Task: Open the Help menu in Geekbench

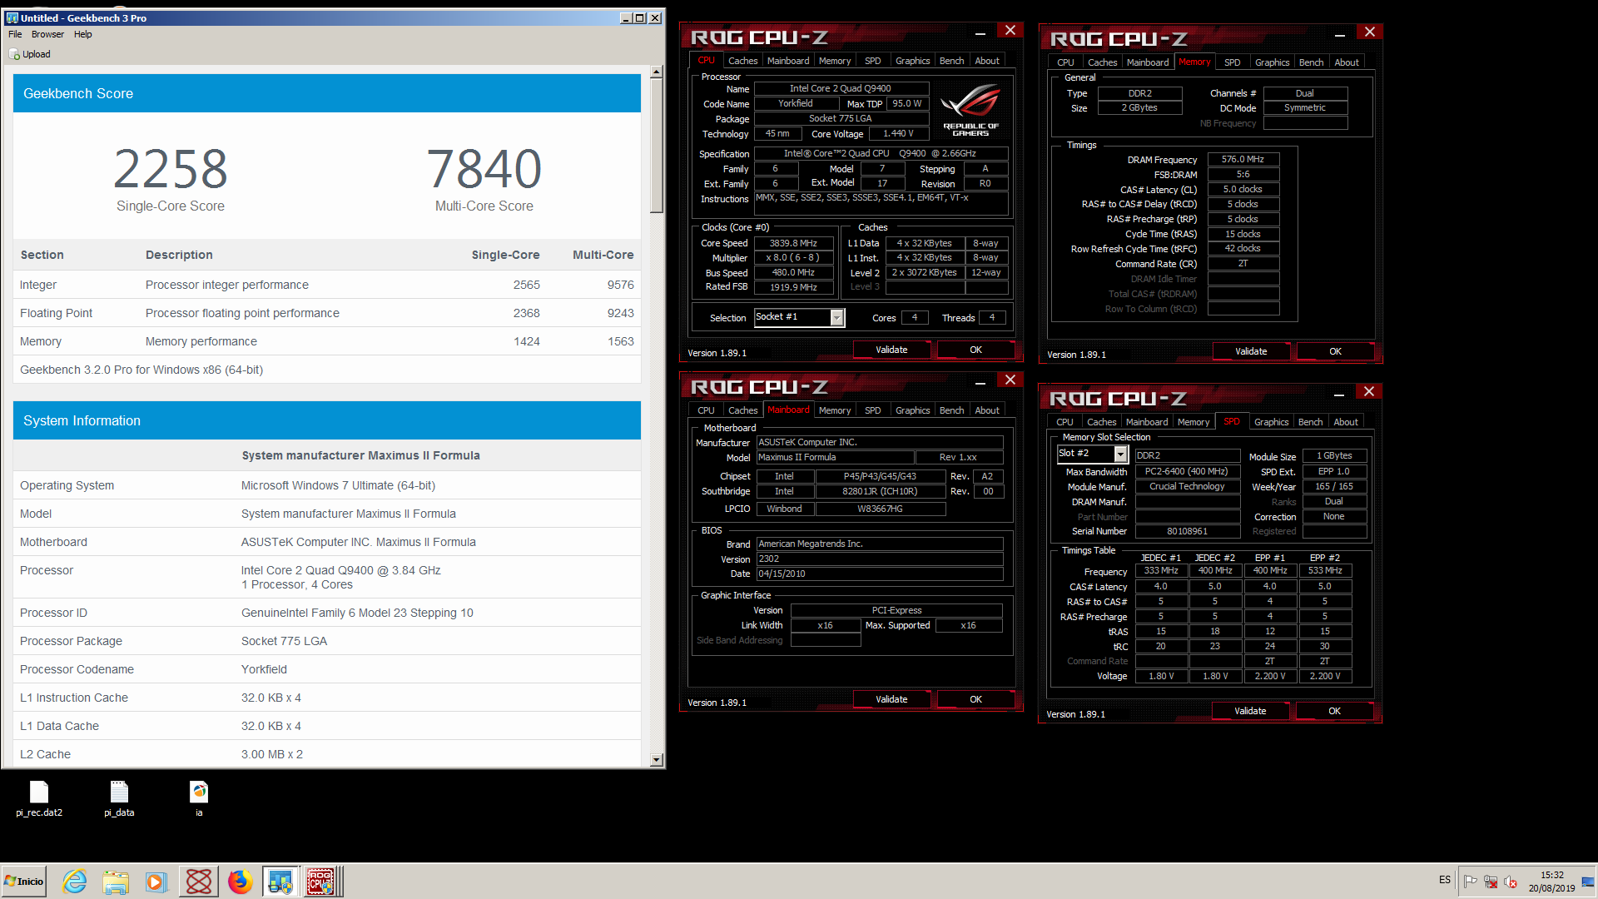Action: [x=82, y=34]
